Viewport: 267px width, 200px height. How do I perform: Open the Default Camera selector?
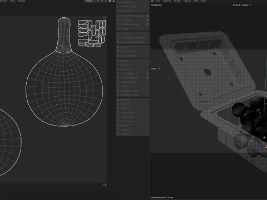(x=242, y=5)
